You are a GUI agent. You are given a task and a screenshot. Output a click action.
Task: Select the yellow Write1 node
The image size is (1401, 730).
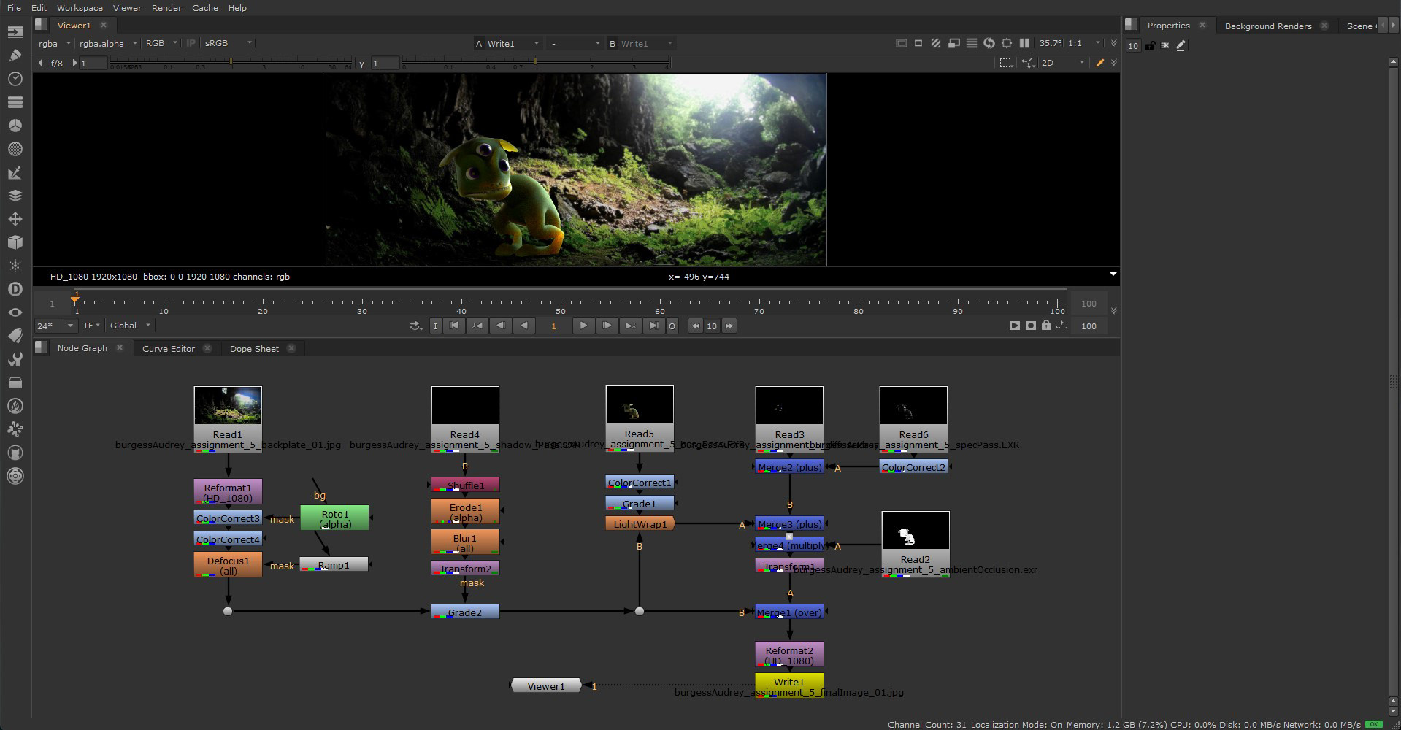789,684
